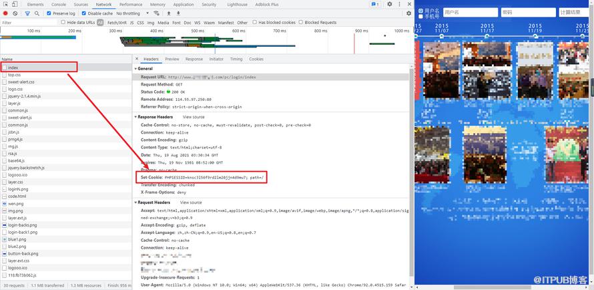Toggle the Disable cache checkbox
Screen dimensions: 594x290
coord(84,13)
